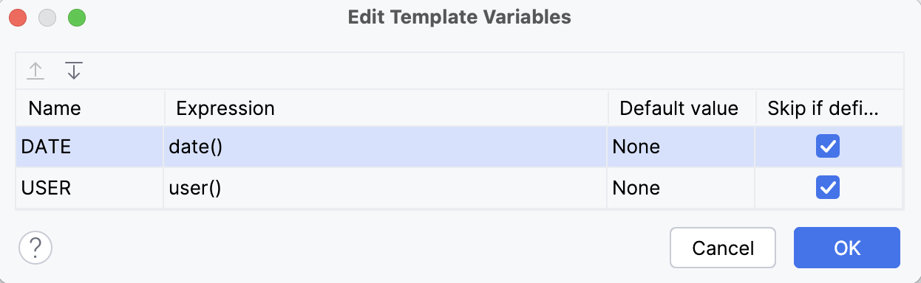Uncheck Skip if defined for USER

(827, 187)
